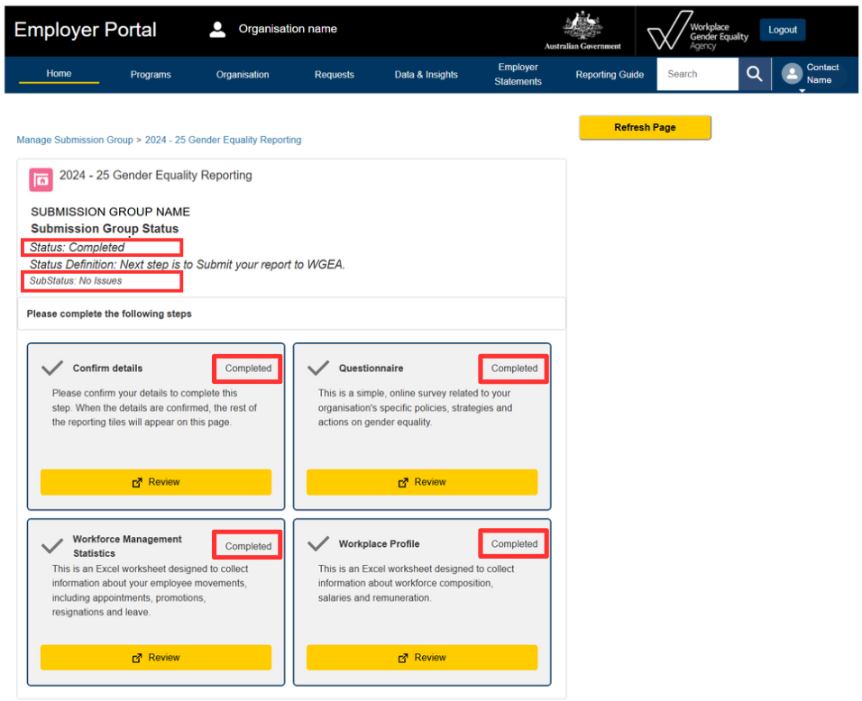Click the Workplace Profile checkmark icon
This screenshot has height=701, width=862.
point(318,543)
